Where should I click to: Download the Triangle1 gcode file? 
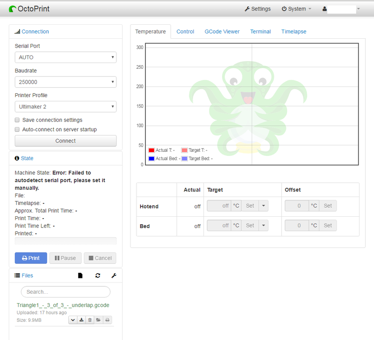[81, 320]
